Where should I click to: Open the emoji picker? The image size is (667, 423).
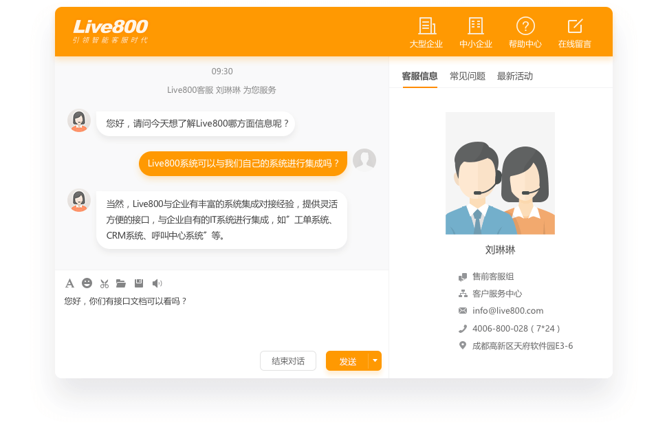coord(87,283)
